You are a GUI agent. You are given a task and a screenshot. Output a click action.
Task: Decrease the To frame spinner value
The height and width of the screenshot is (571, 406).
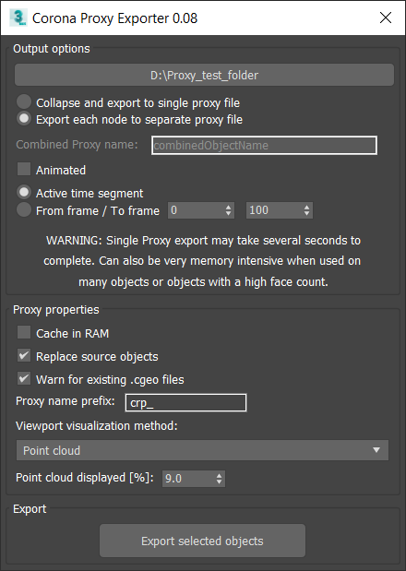click(x=307, y=214)
